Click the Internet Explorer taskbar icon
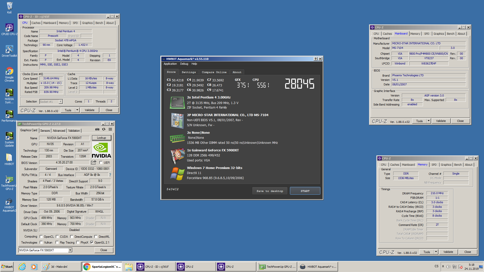The height and width of the screenshot is (272, 484). pyautogui.click(x=22, y=267)
